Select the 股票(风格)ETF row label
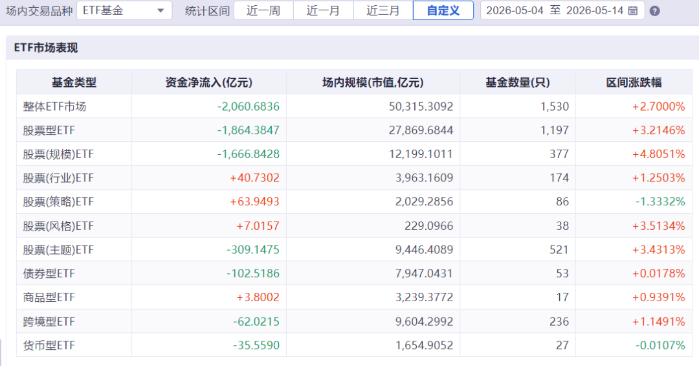Screen dimensions: 699x366 click(x=58, y=226)
